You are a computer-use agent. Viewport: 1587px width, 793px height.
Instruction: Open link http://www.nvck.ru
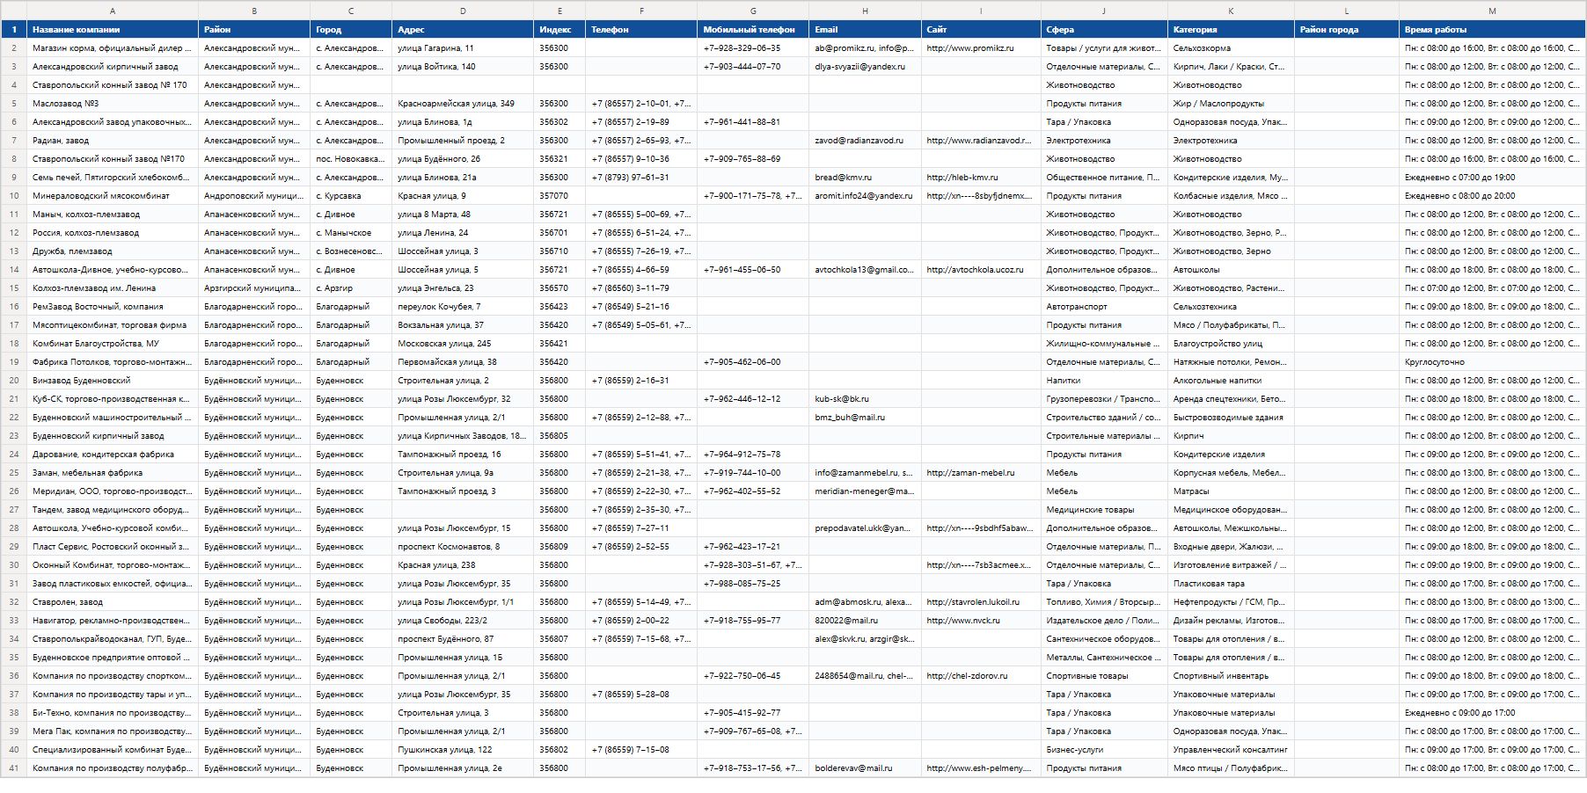[963, 621]
